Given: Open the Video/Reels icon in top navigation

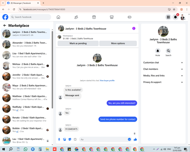Looking at the screenshot, I should (94, 17).
